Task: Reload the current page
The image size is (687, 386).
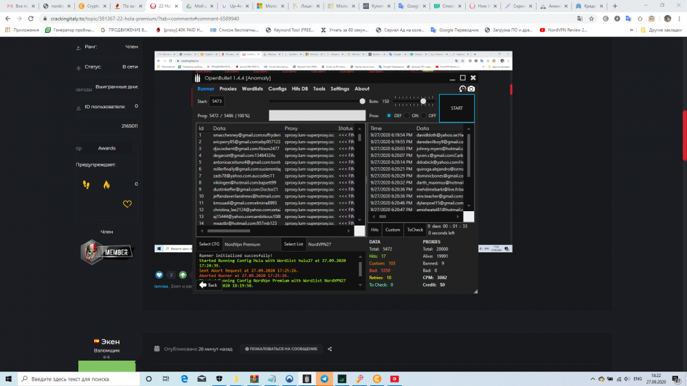Action: (x=34, y=19)
